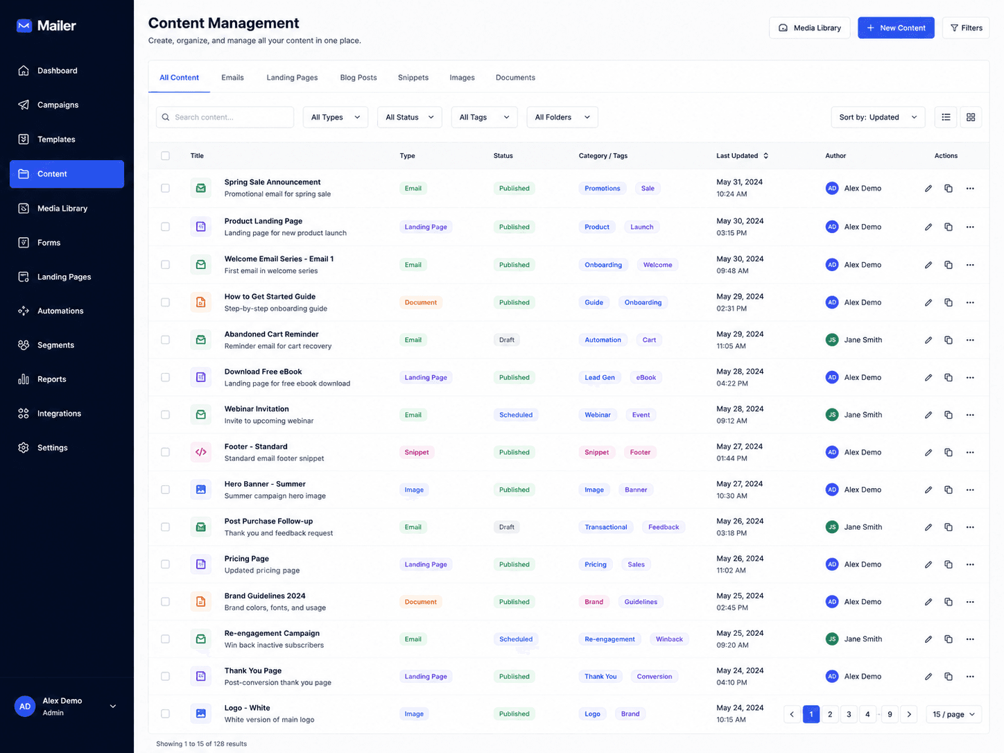Toggle the select-all checkbox in table header
The height and width of the screenshot is (753, 1004).
tap(165, 156)
